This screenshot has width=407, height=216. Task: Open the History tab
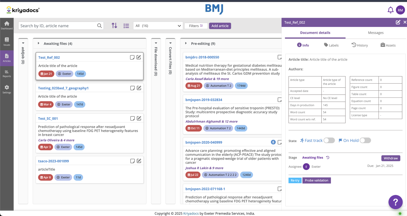(360, 45)
